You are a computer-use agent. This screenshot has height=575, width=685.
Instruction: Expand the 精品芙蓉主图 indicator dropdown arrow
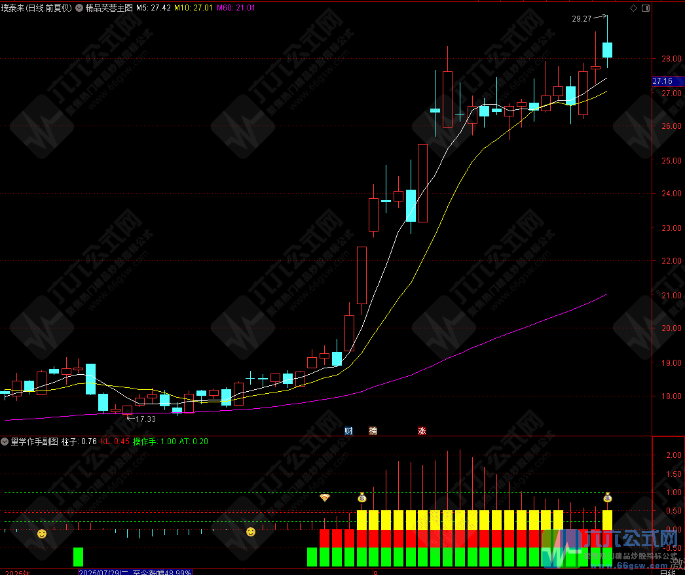pyautogui.click(x=81, y=9)
